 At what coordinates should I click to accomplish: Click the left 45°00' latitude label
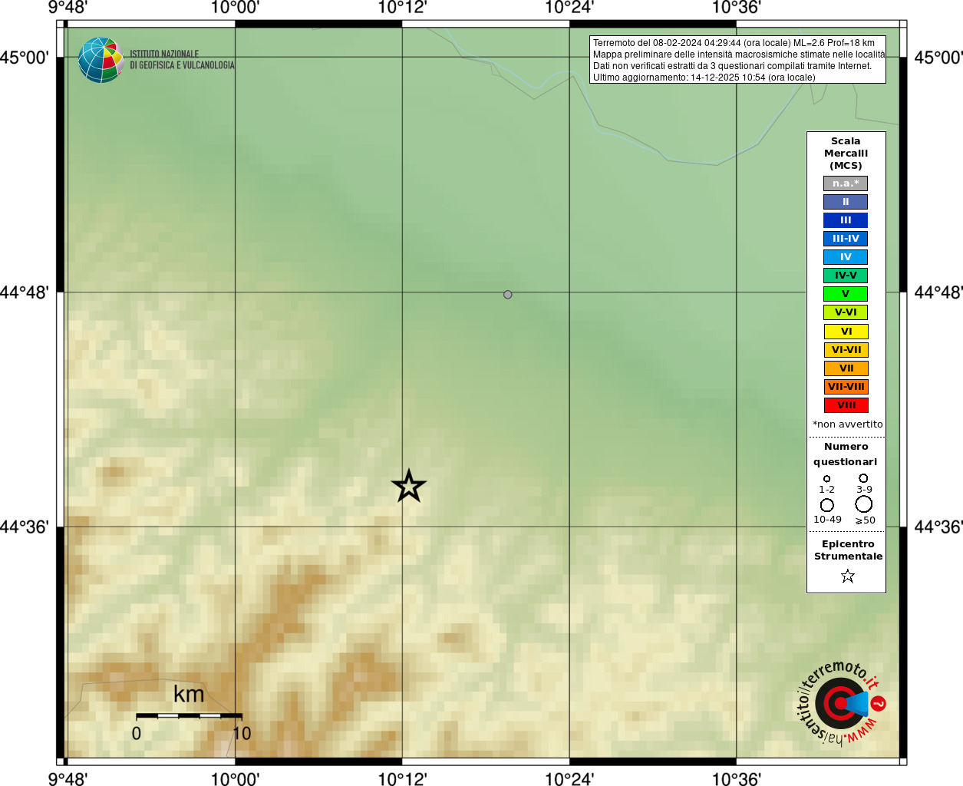click(x=25, y=58)
